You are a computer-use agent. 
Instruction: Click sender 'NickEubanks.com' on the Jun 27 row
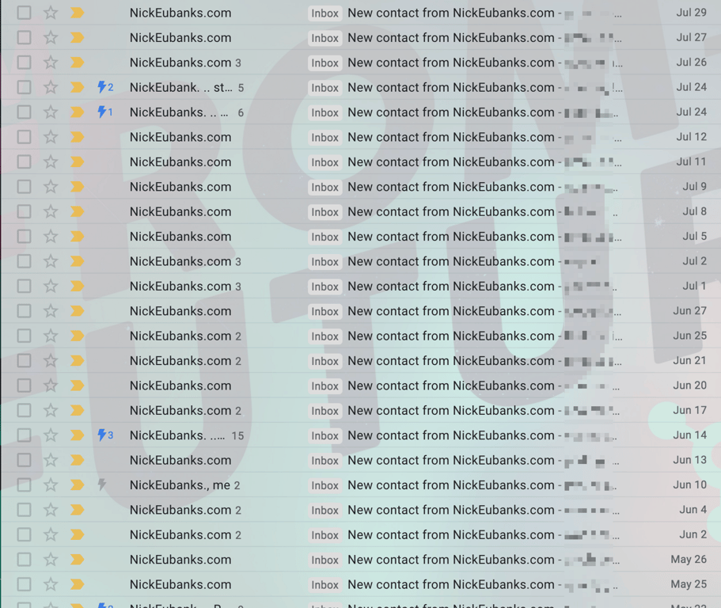(x=180, y=311)
